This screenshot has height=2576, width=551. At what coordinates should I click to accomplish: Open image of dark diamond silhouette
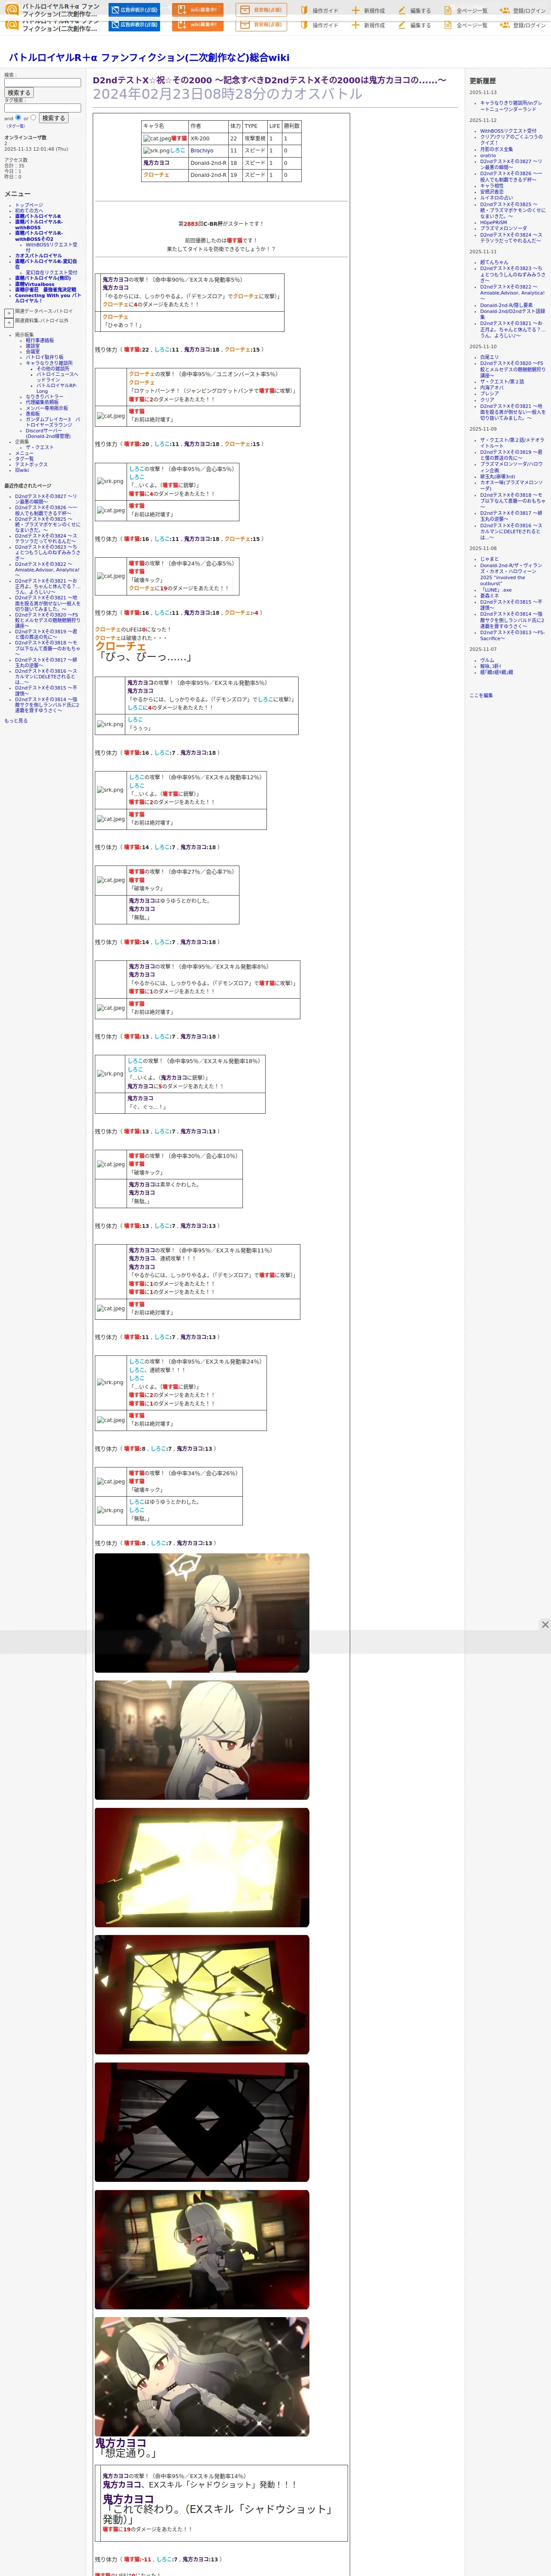202,2122
